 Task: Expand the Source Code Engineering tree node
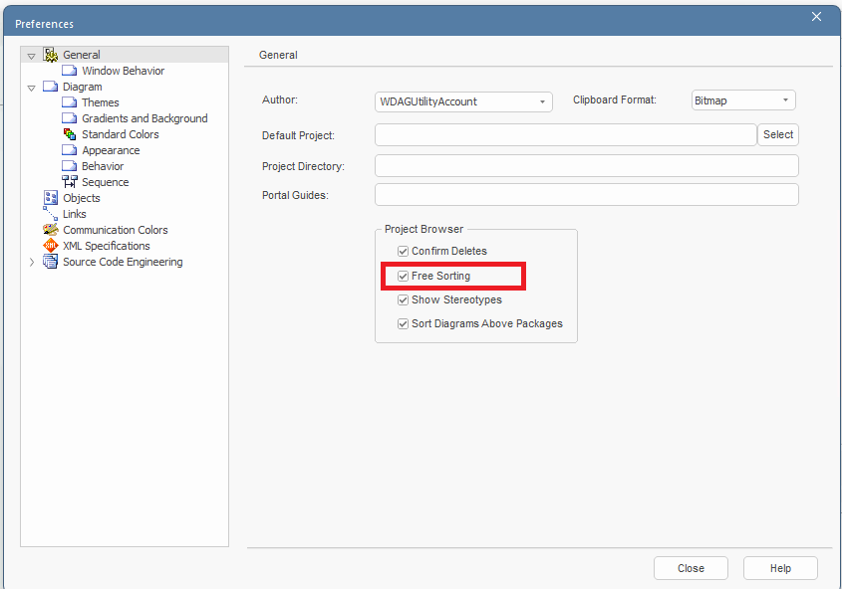coord(31,262)
